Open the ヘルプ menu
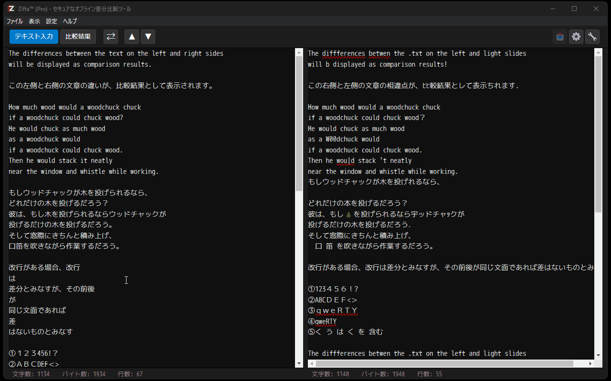 (x=70, y=21)
